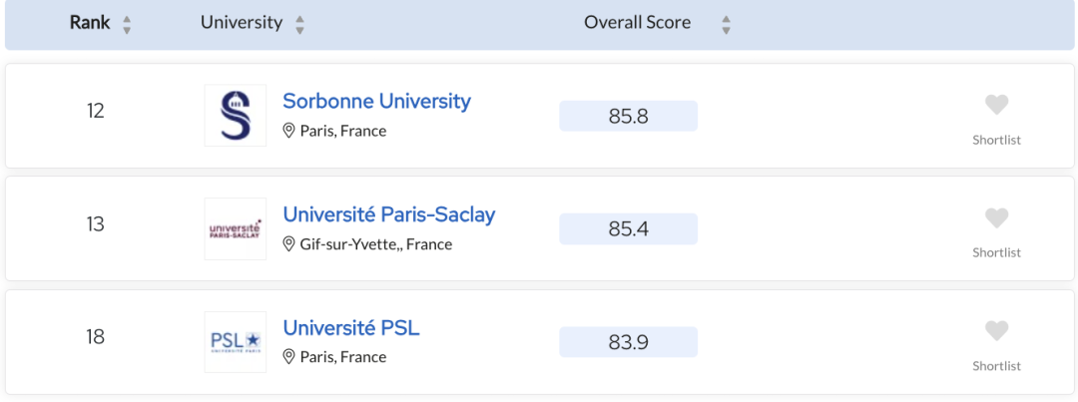Screen dimensions: 1078x402
Task: Click location pin next to Gif-sur-Yvette
Action: pyautogui.click(x=288, y=244)
